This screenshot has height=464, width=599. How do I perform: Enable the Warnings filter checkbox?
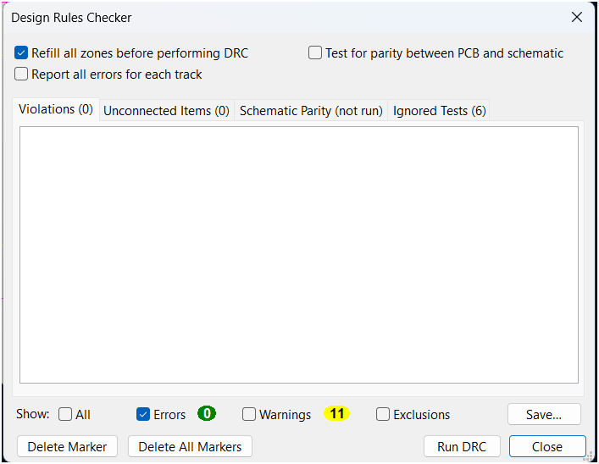tap(249, 414)
